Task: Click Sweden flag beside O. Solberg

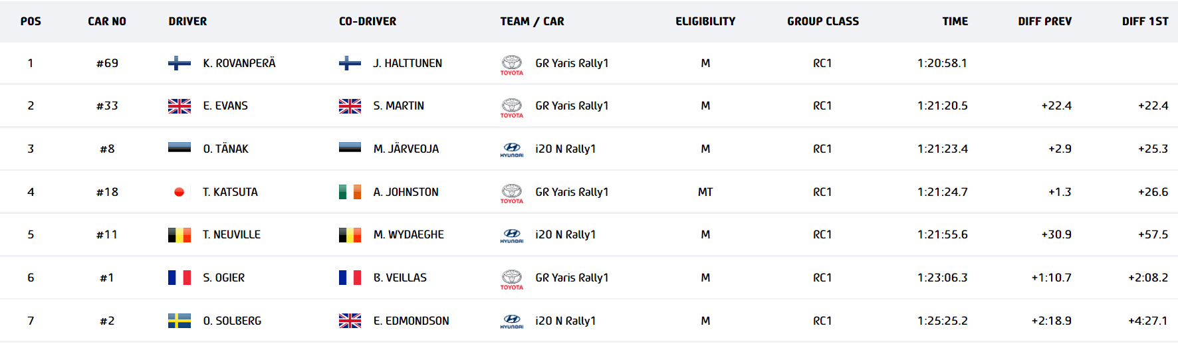Action: click(179, 321)
